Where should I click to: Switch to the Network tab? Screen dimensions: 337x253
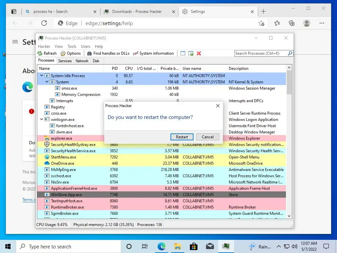pyautogui.click(x=82, y=61)
